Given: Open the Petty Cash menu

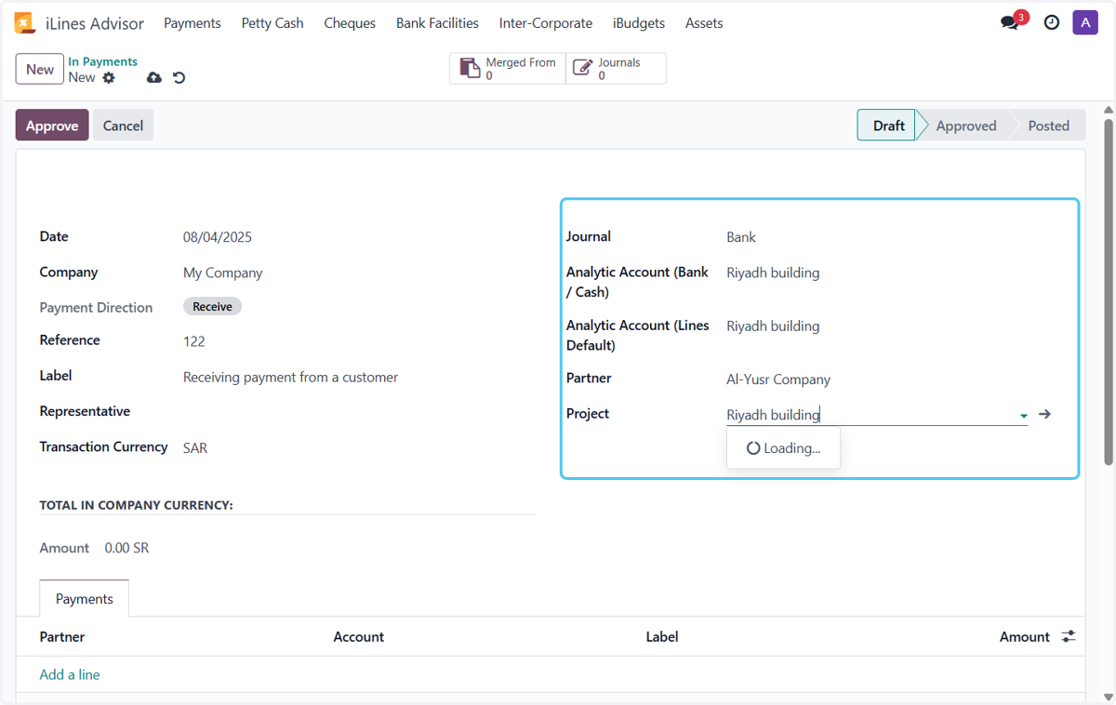Looking at the screenshot, I should click(x=272, y=23).
